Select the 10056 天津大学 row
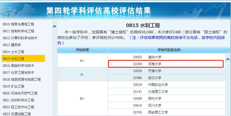The image size is (231, 116). [x=166, y=71]
